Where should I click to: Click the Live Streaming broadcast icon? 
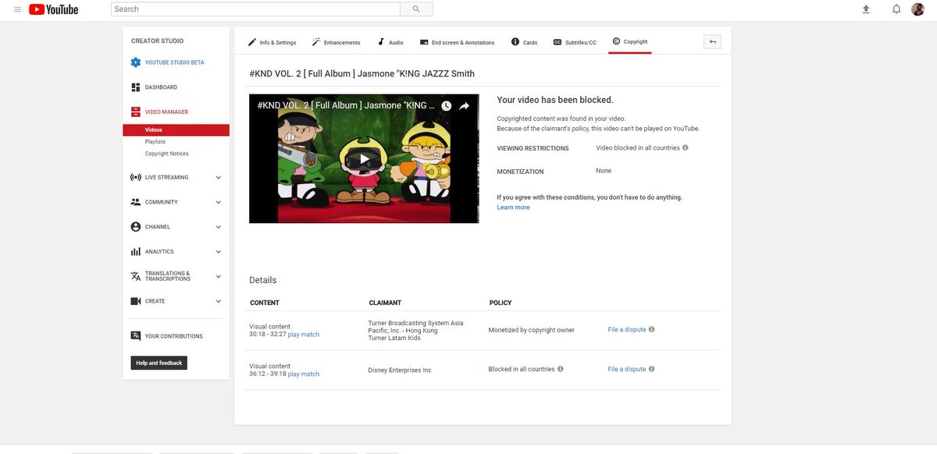pyautogui.click(x=136, y=177)
